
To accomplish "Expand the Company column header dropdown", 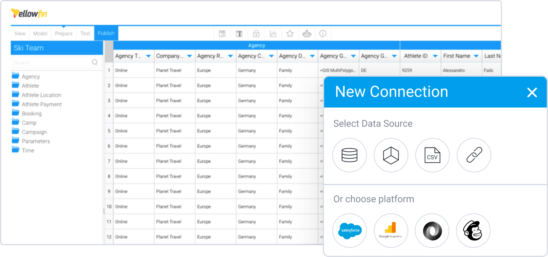I will tap(189, 56).
